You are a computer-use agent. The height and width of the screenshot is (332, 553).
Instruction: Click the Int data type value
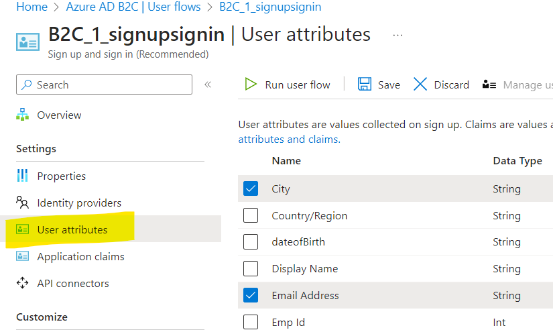[x=499, y=322]
